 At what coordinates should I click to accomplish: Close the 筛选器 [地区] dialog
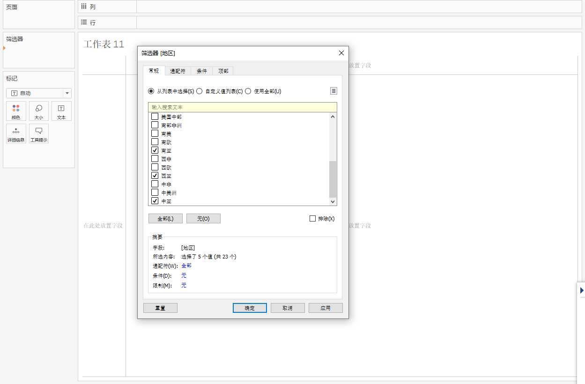341,53
